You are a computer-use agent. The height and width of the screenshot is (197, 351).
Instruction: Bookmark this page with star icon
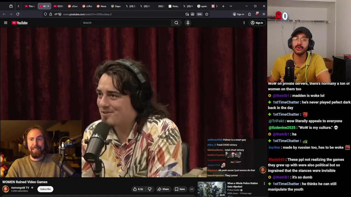coord(207,14)
